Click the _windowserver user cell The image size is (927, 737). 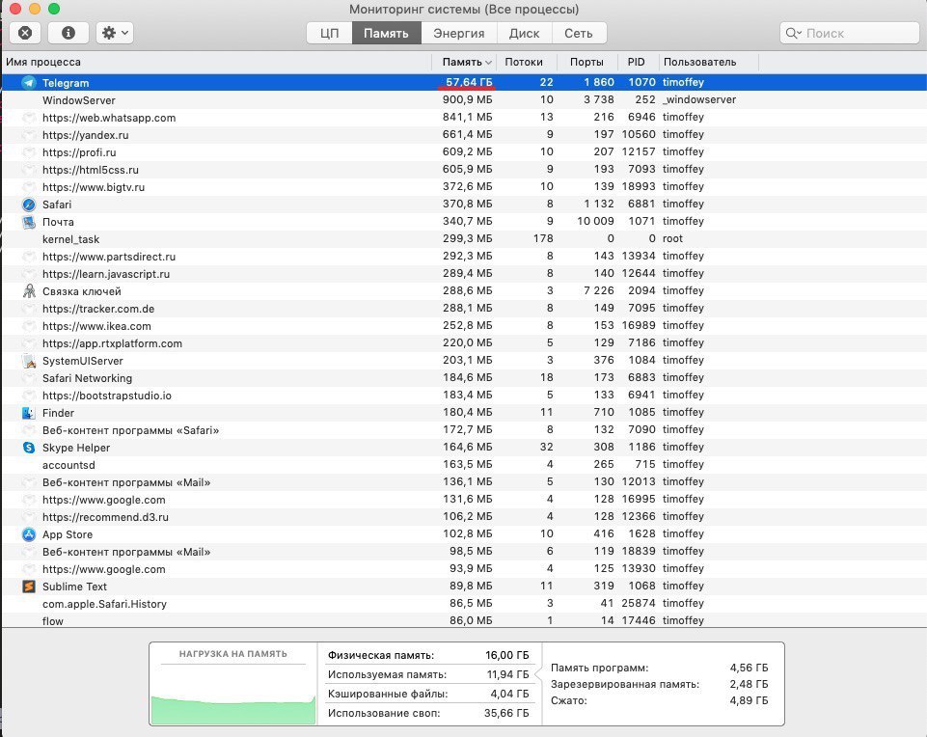pos(699,100)
